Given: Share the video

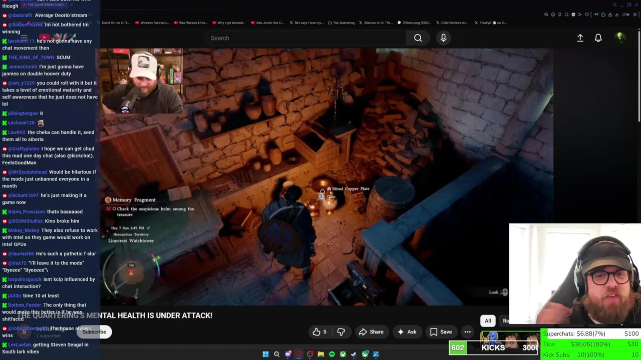Looking at the screenshot, I should click(x=371, y=332).
